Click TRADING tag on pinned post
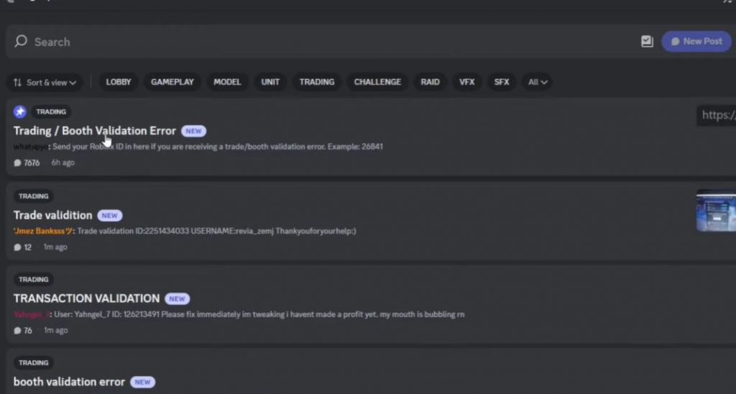736x394 pixels. click(x=51, y=111)
